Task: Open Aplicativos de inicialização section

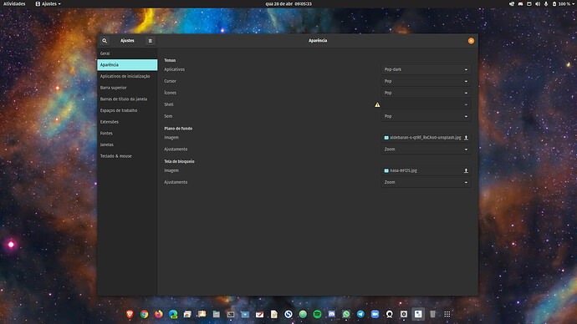Action: [x=127, y=77]
